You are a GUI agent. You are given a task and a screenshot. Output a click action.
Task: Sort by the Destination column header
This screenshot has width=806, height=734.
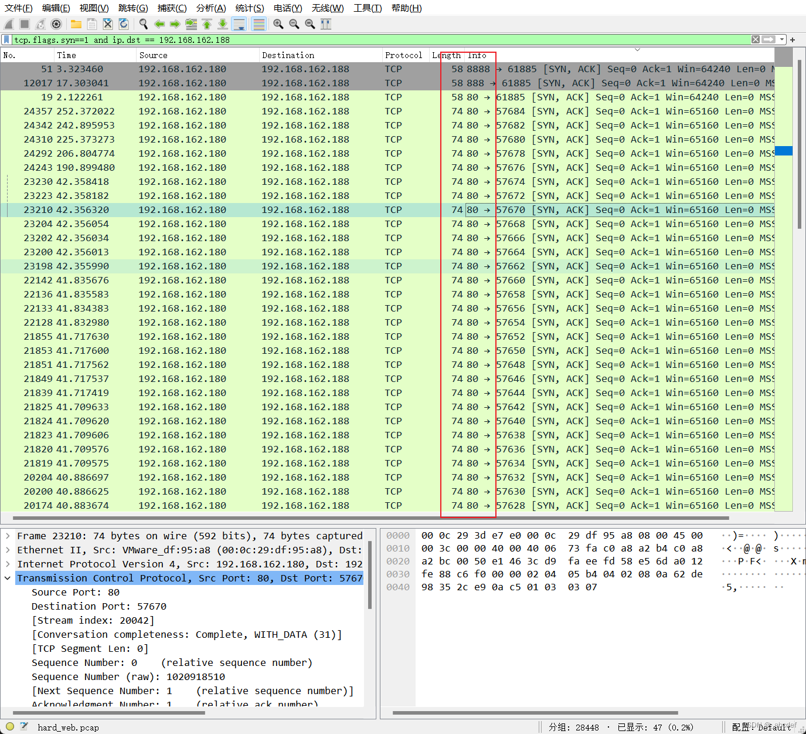tap(320, 55)
